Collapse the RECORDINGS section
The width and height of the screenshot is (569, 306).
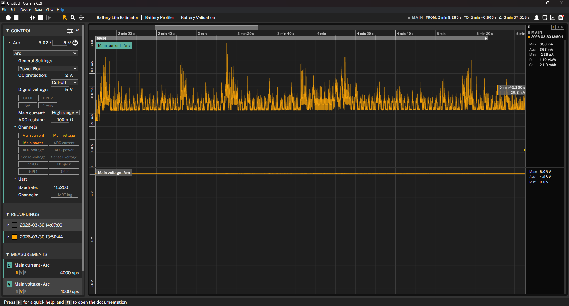pos(7,214)
